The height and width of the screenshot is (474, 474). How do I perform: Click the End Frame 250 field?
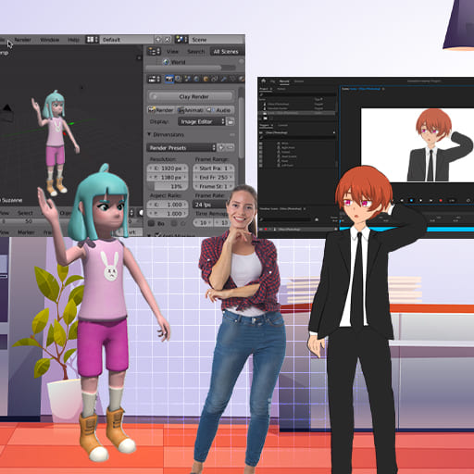pos(213,177)
